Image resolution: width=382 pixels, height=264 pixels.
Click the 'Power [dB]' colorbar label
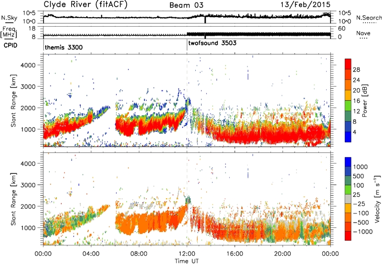click(364, 101)
